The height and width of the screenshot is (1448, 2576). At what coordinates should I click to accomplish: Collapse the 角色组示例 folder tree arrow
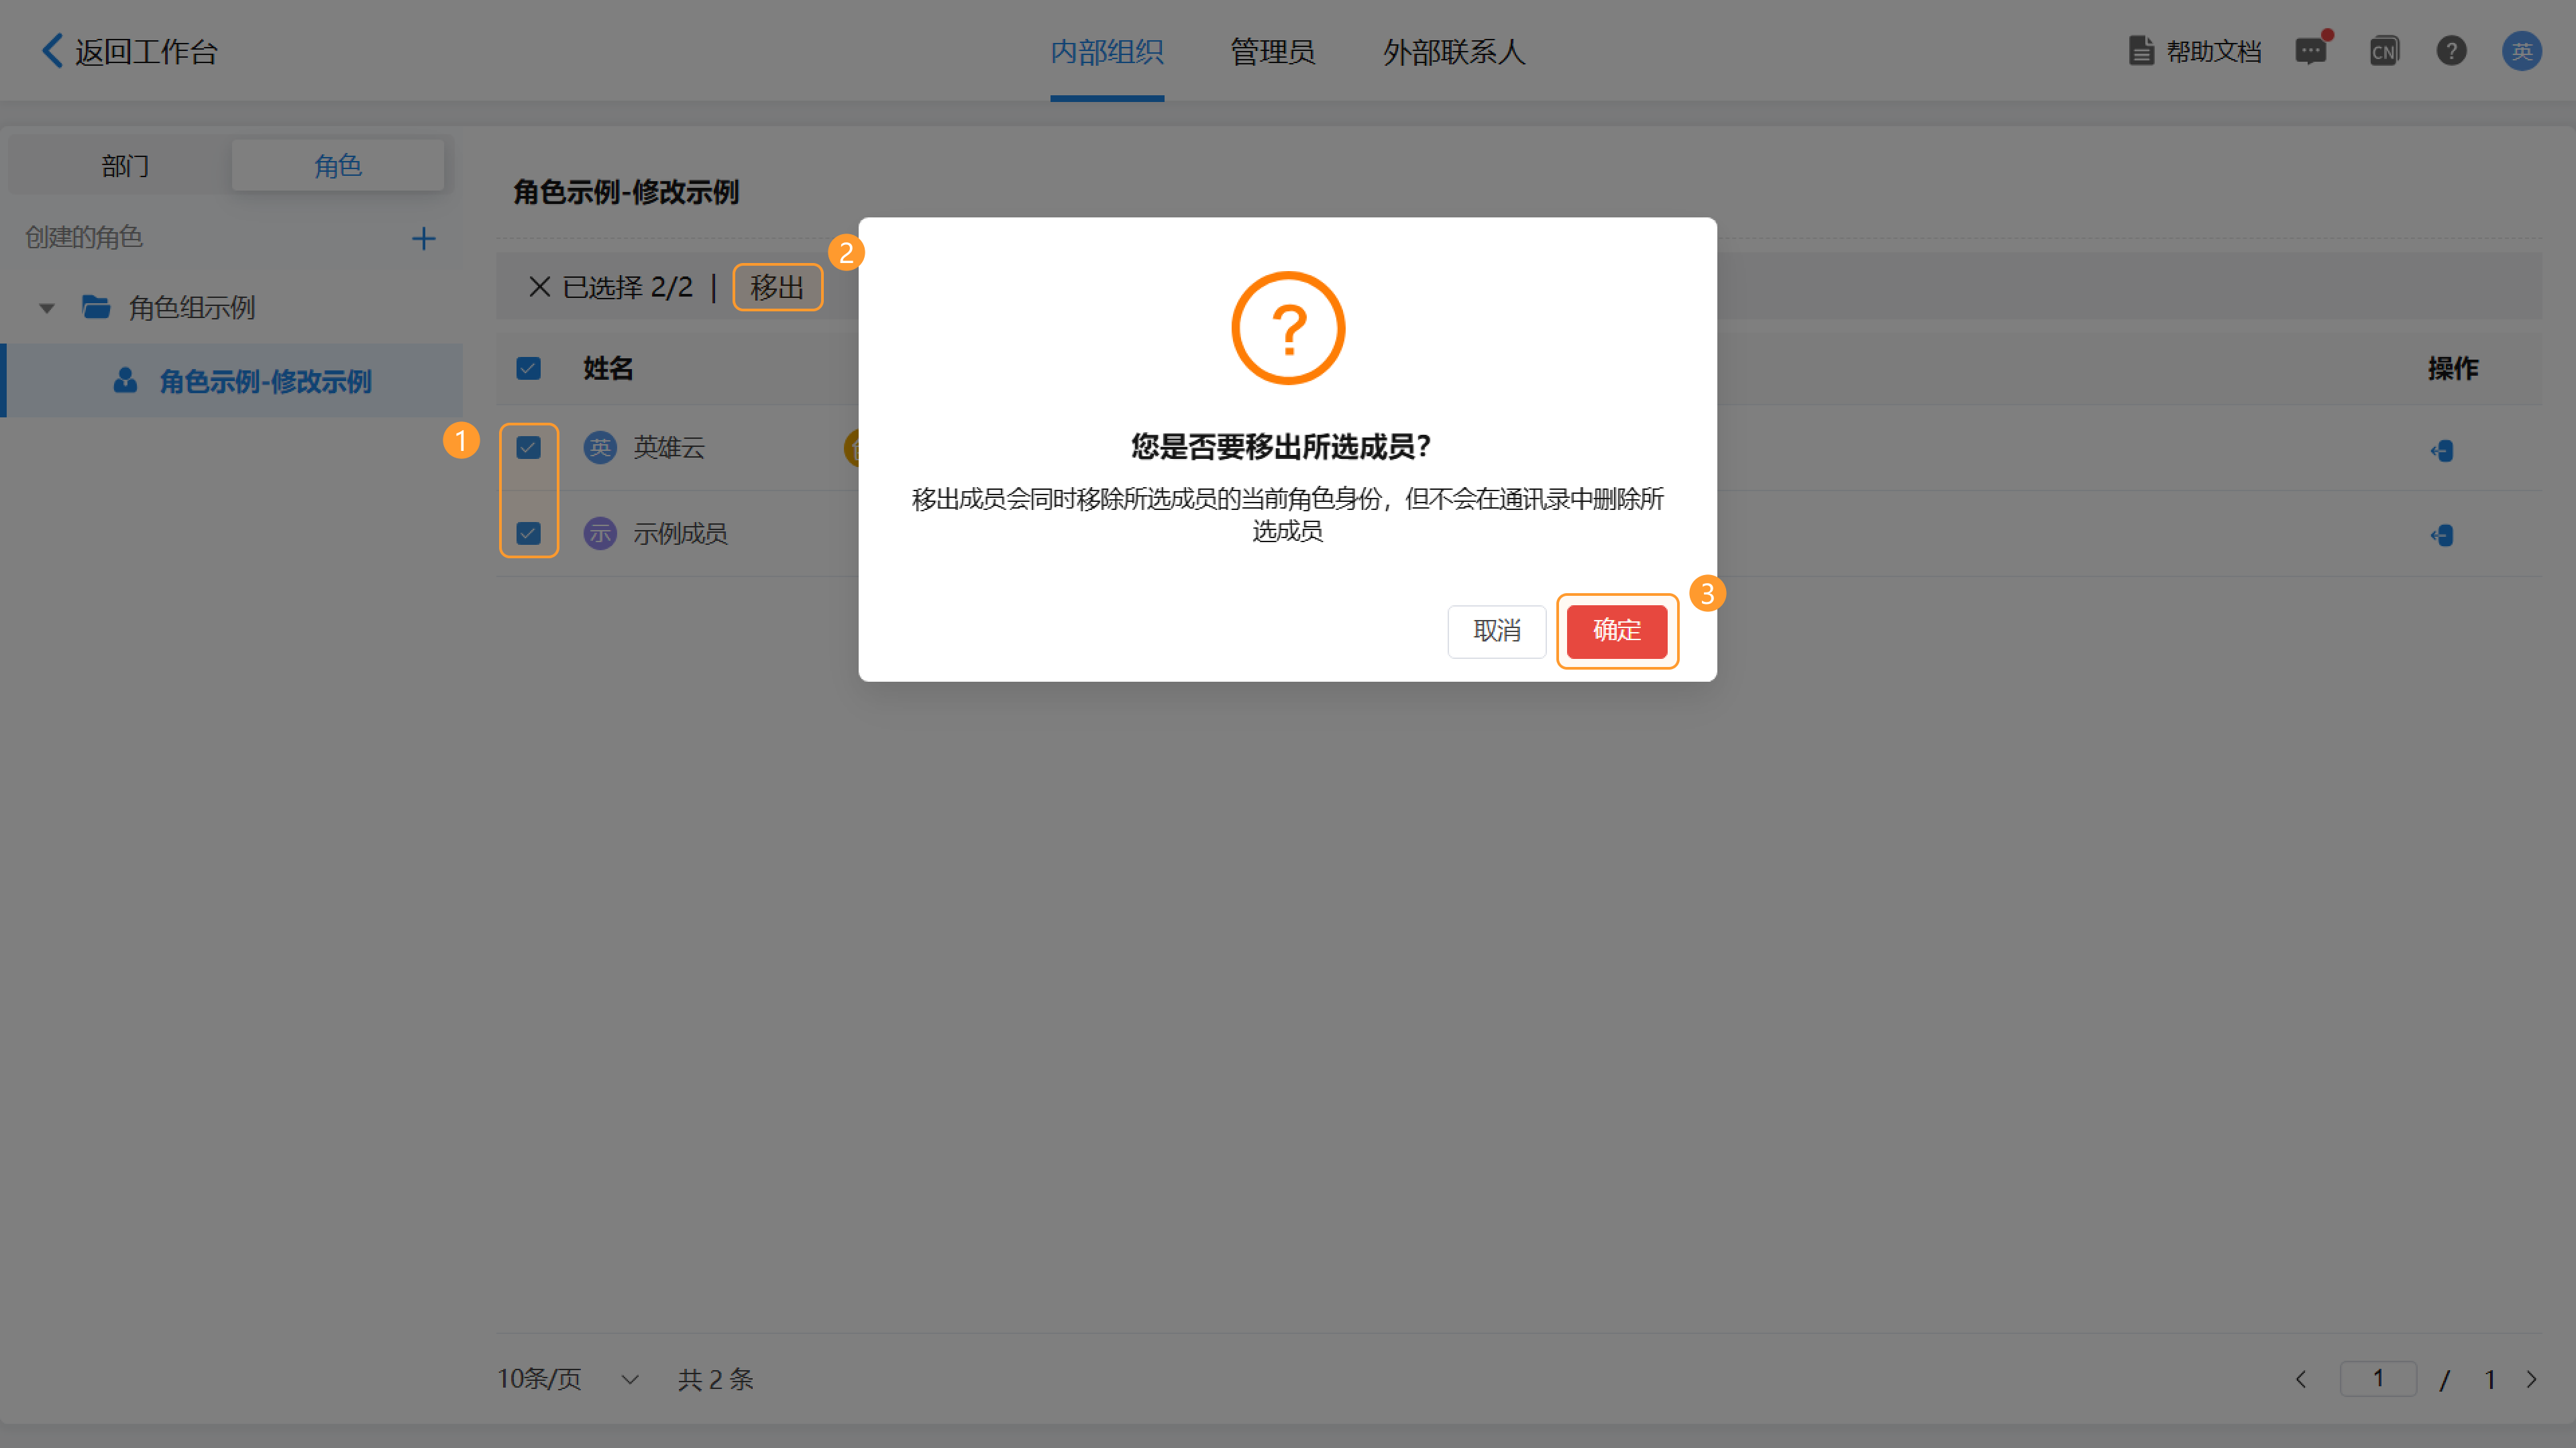pyautogui.click(x=46, y=308)
